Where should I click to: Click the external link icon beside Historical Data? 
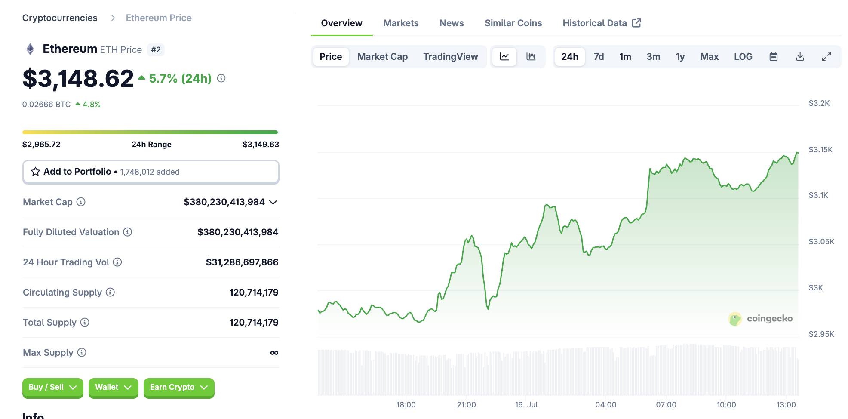pos(637,23)
